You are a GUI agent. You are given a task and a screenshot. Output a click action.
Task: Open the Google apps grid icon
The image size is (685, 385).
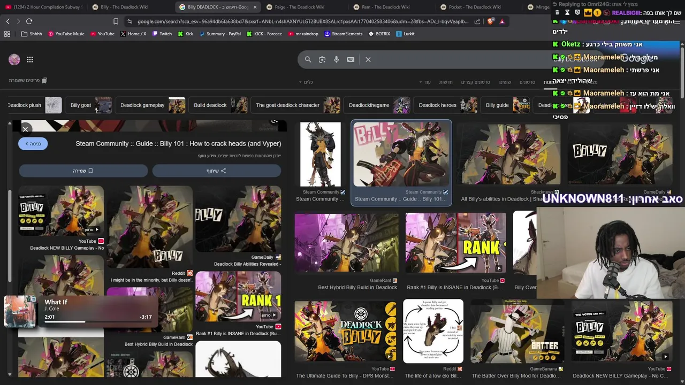(x=30, y=59)
